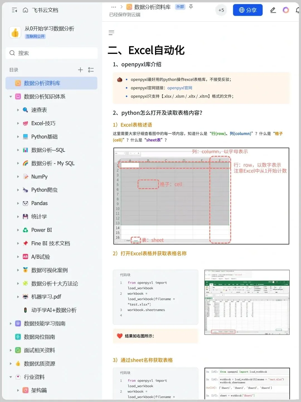The width and height of the screenshot is (301, 402).
Task: Click the thumbs-up knowledge base icon
Action: coord(15,32)
